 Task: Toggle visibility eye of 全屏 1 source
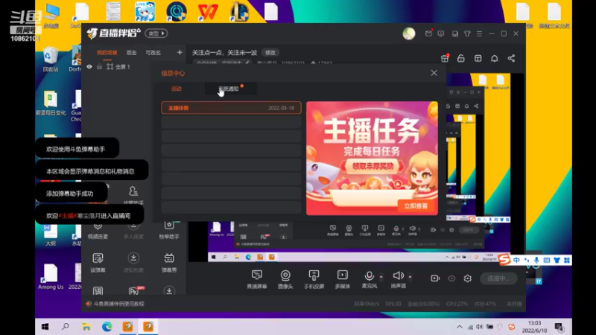pyautogui.click(x=89, y=66)
